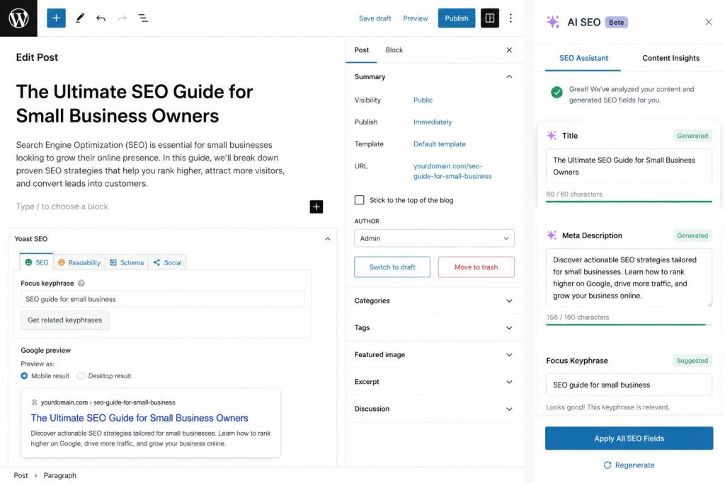Select the Yoast Schema tab

(127, 262)
